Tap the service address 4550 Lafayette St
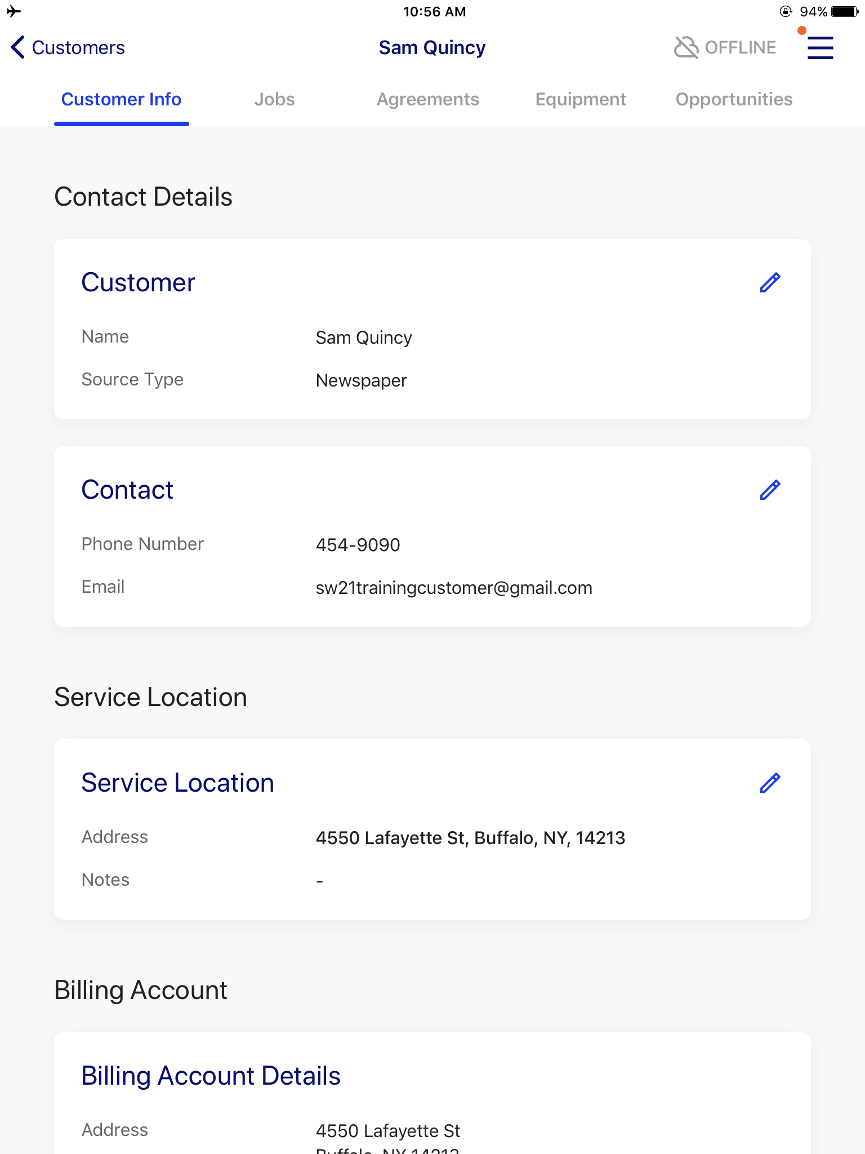This screenshot has height=1154, width=865. [470, 838]
